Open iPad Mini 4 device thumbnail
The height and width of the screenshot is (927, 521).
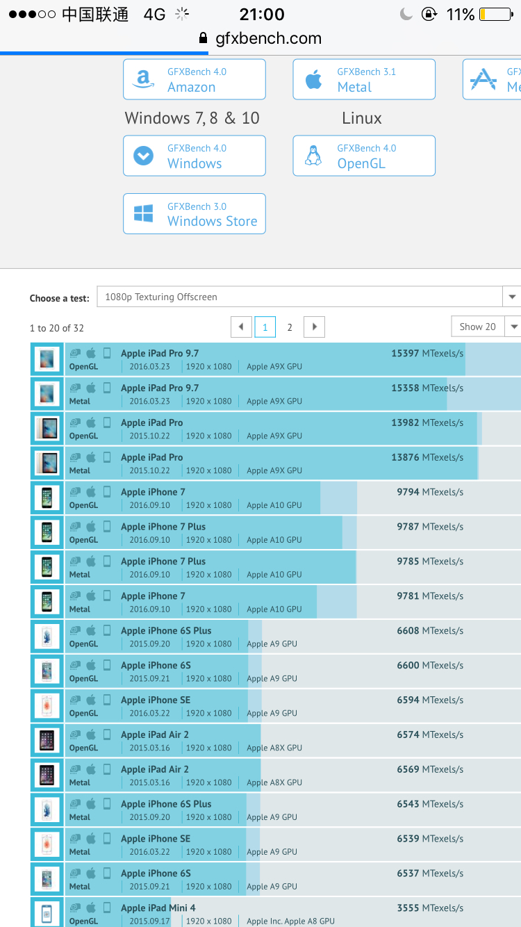pos(47,913)
